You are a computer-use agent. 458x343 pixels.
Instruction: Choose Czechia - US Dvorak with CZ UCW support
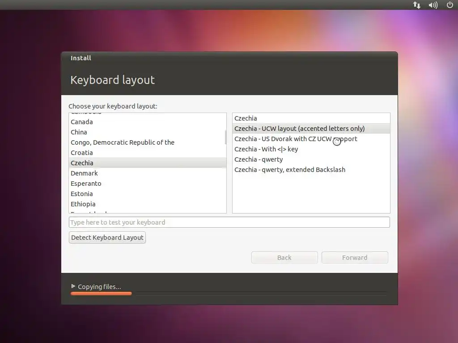pyautogui.click(x=311, y=139)
